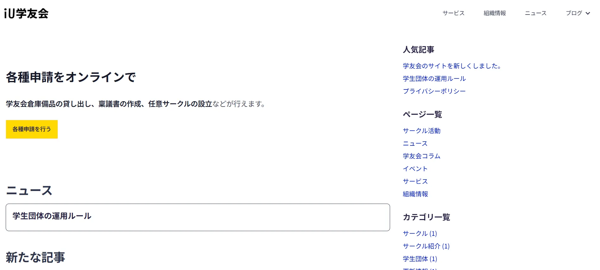Open the 学生団体の運用ルール news card
This screenshot has height=270, width=600.
click(198, 217)
